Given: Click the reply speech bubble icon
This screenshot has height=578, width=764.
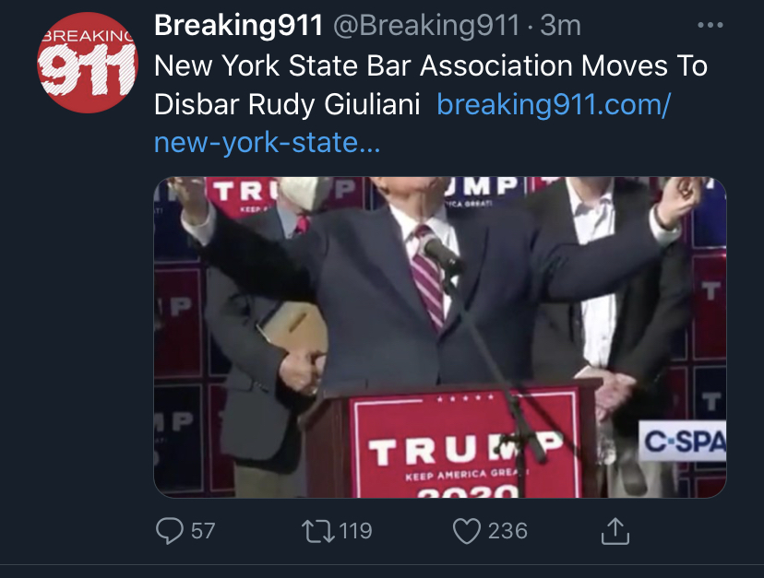Looking at the screenshot, I should pyautogui.click(x=170, y=530).
